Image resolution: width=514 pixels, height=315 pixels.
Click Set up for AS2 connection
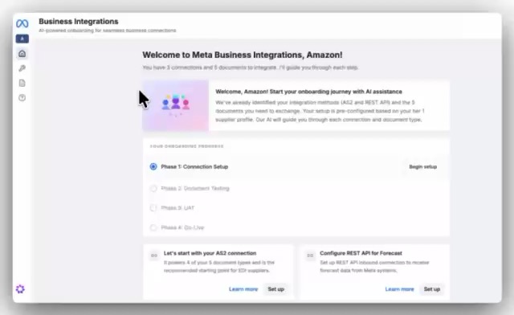click(275, 289)
